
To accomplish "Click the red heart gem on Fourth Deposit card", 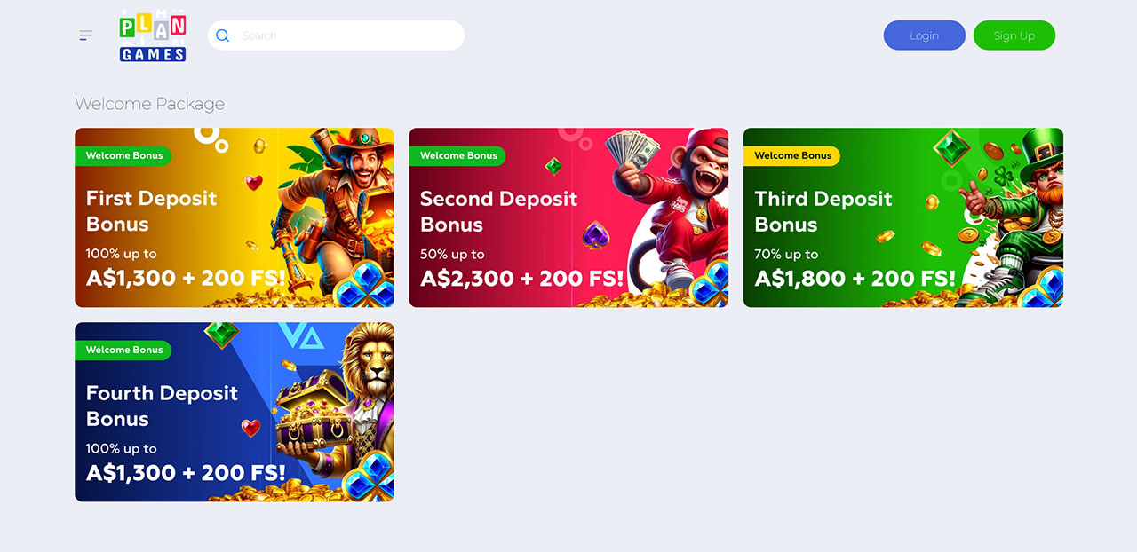I will click(x=251, y=428).
